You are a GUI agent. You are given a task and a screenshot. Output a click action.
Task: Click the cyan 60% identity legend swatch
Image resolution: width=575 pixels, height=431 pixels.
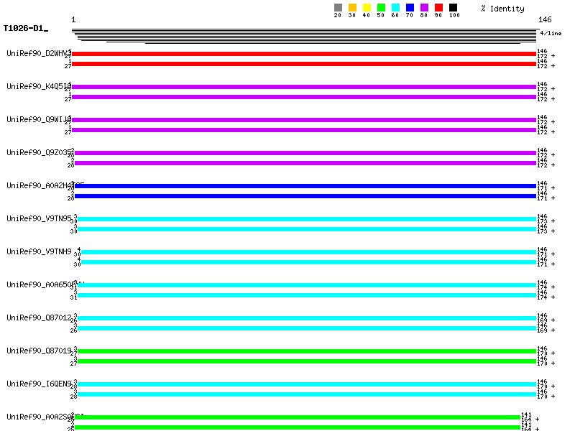[x=395, y=8]
